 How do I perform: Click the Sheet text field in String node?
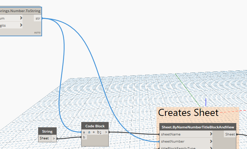[45, 138]
